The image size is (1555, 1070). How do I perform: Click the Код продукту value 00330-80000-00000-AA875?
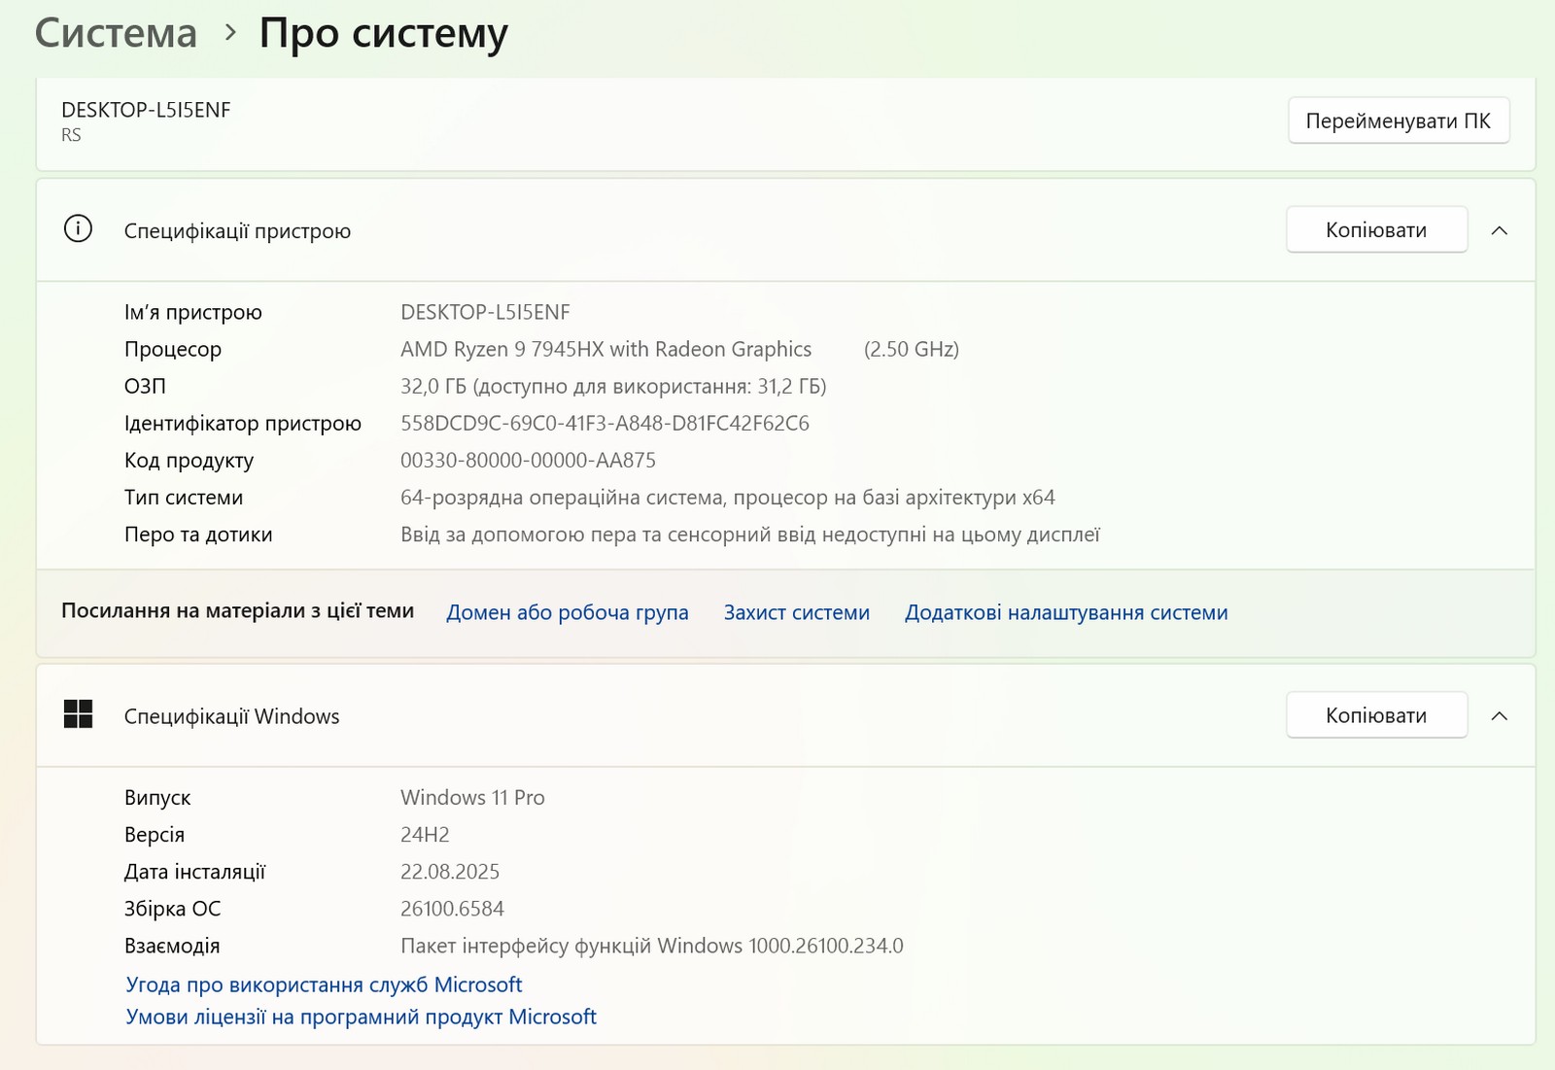coord(528,460)
